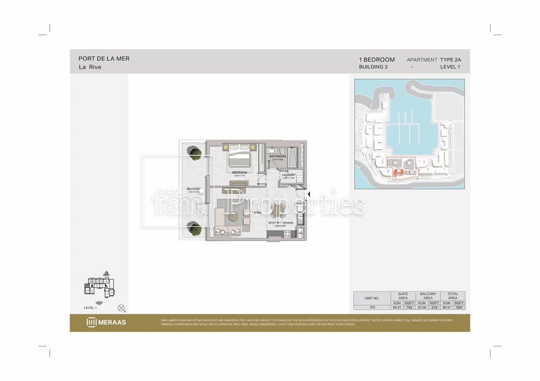
Task: Click the BUILDING 3 label
Action: 373,67
